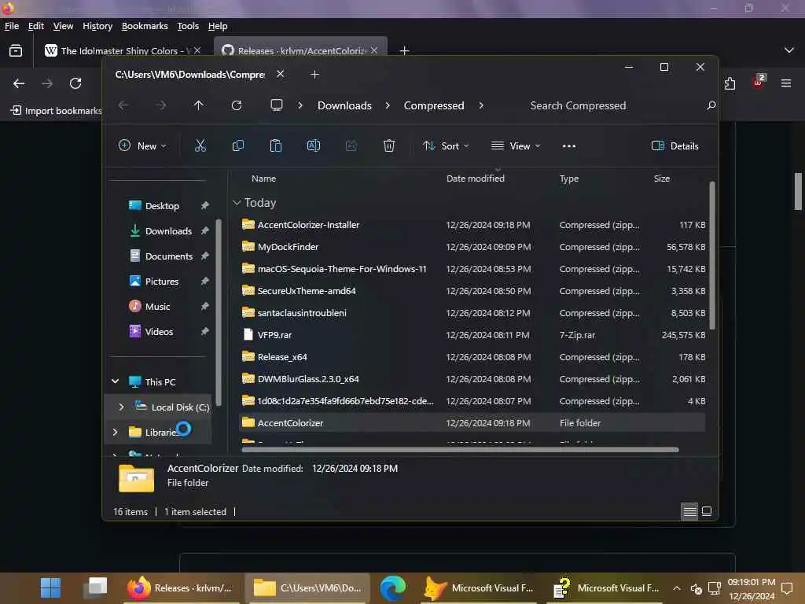This screenshot has width=805, height=604.
Task: Open the File menu in Firefox
Action: 11,26
